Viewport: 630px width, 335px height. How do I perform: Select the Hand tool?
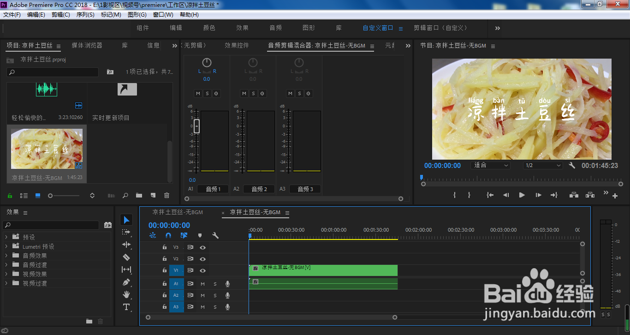tap(126, 294)
